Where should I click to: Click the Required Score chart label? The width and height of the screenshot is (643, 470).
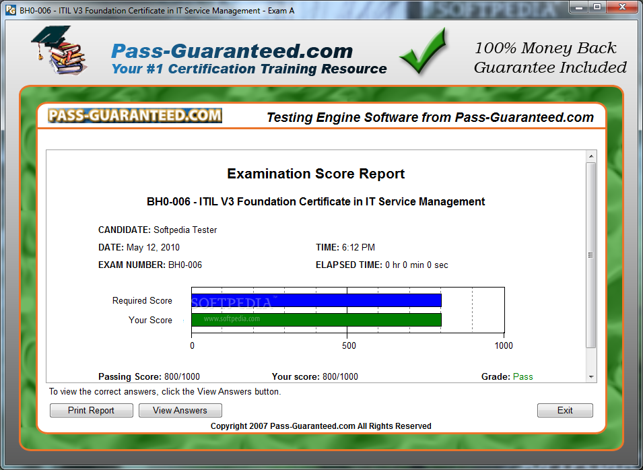click(x=142, y=300)
